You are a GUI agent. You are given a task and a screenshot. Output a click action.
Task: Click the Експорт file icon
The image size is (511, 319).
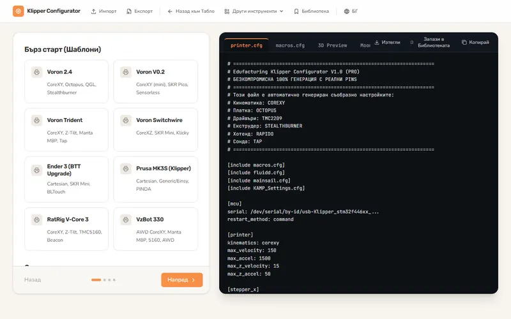point(129,11)
